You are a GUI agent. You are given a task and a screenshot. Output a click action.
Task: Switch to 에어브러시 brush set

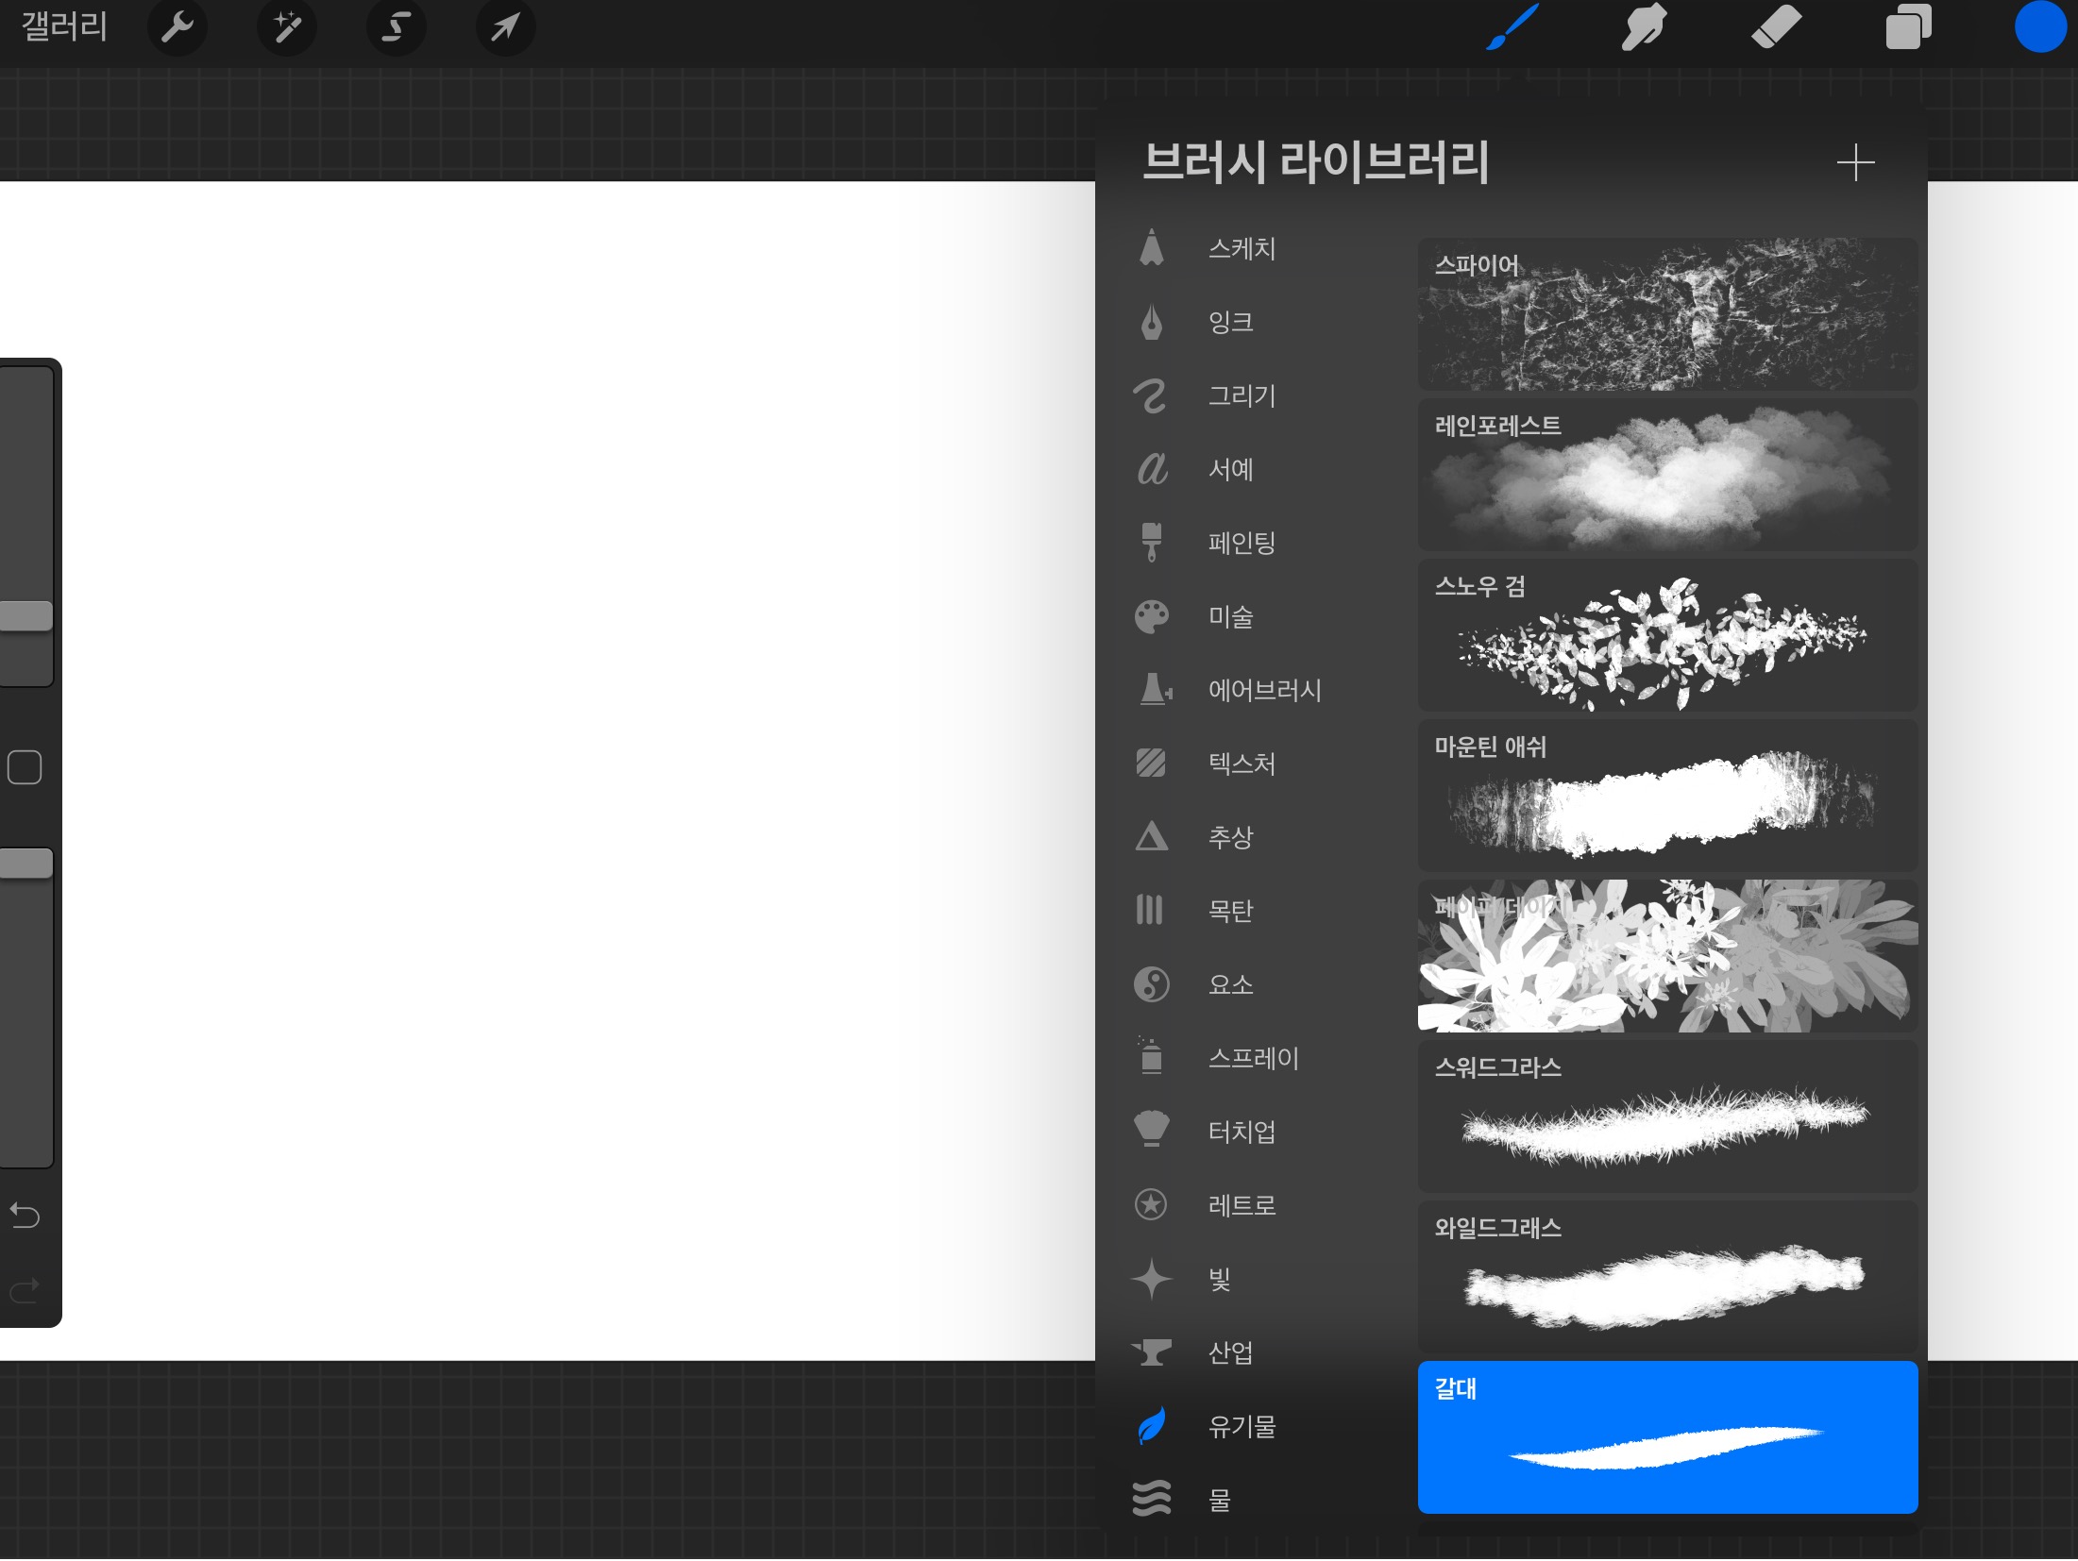1264,691
